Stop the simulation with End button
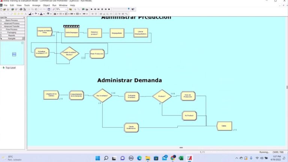The height and width of the screenshot is (162, 288). coord(109,9)
